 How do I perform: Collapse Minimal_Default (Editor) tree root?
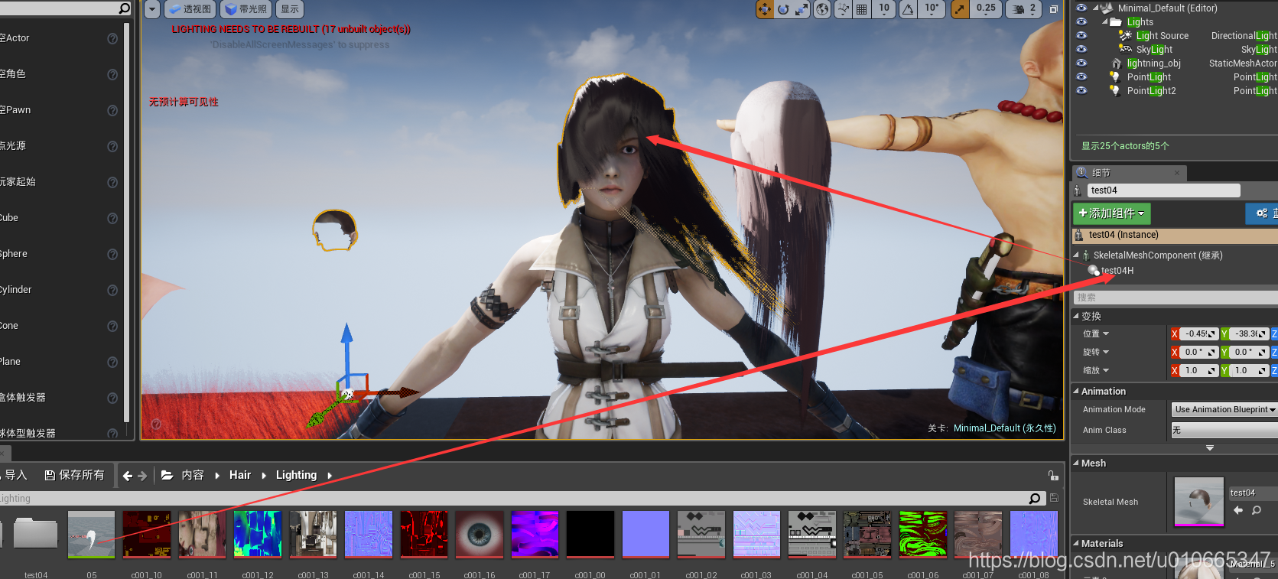click(1096, 8)
